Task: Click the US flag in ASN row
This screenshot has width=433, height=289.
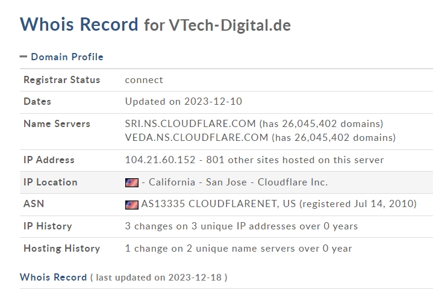Action: click(x=132, y=205)
